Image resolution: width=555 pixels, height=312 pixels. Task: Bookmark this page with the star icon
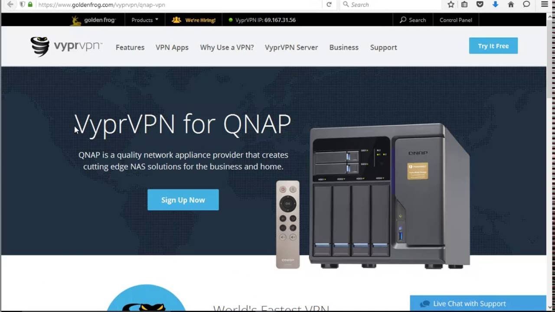(451, 4)
